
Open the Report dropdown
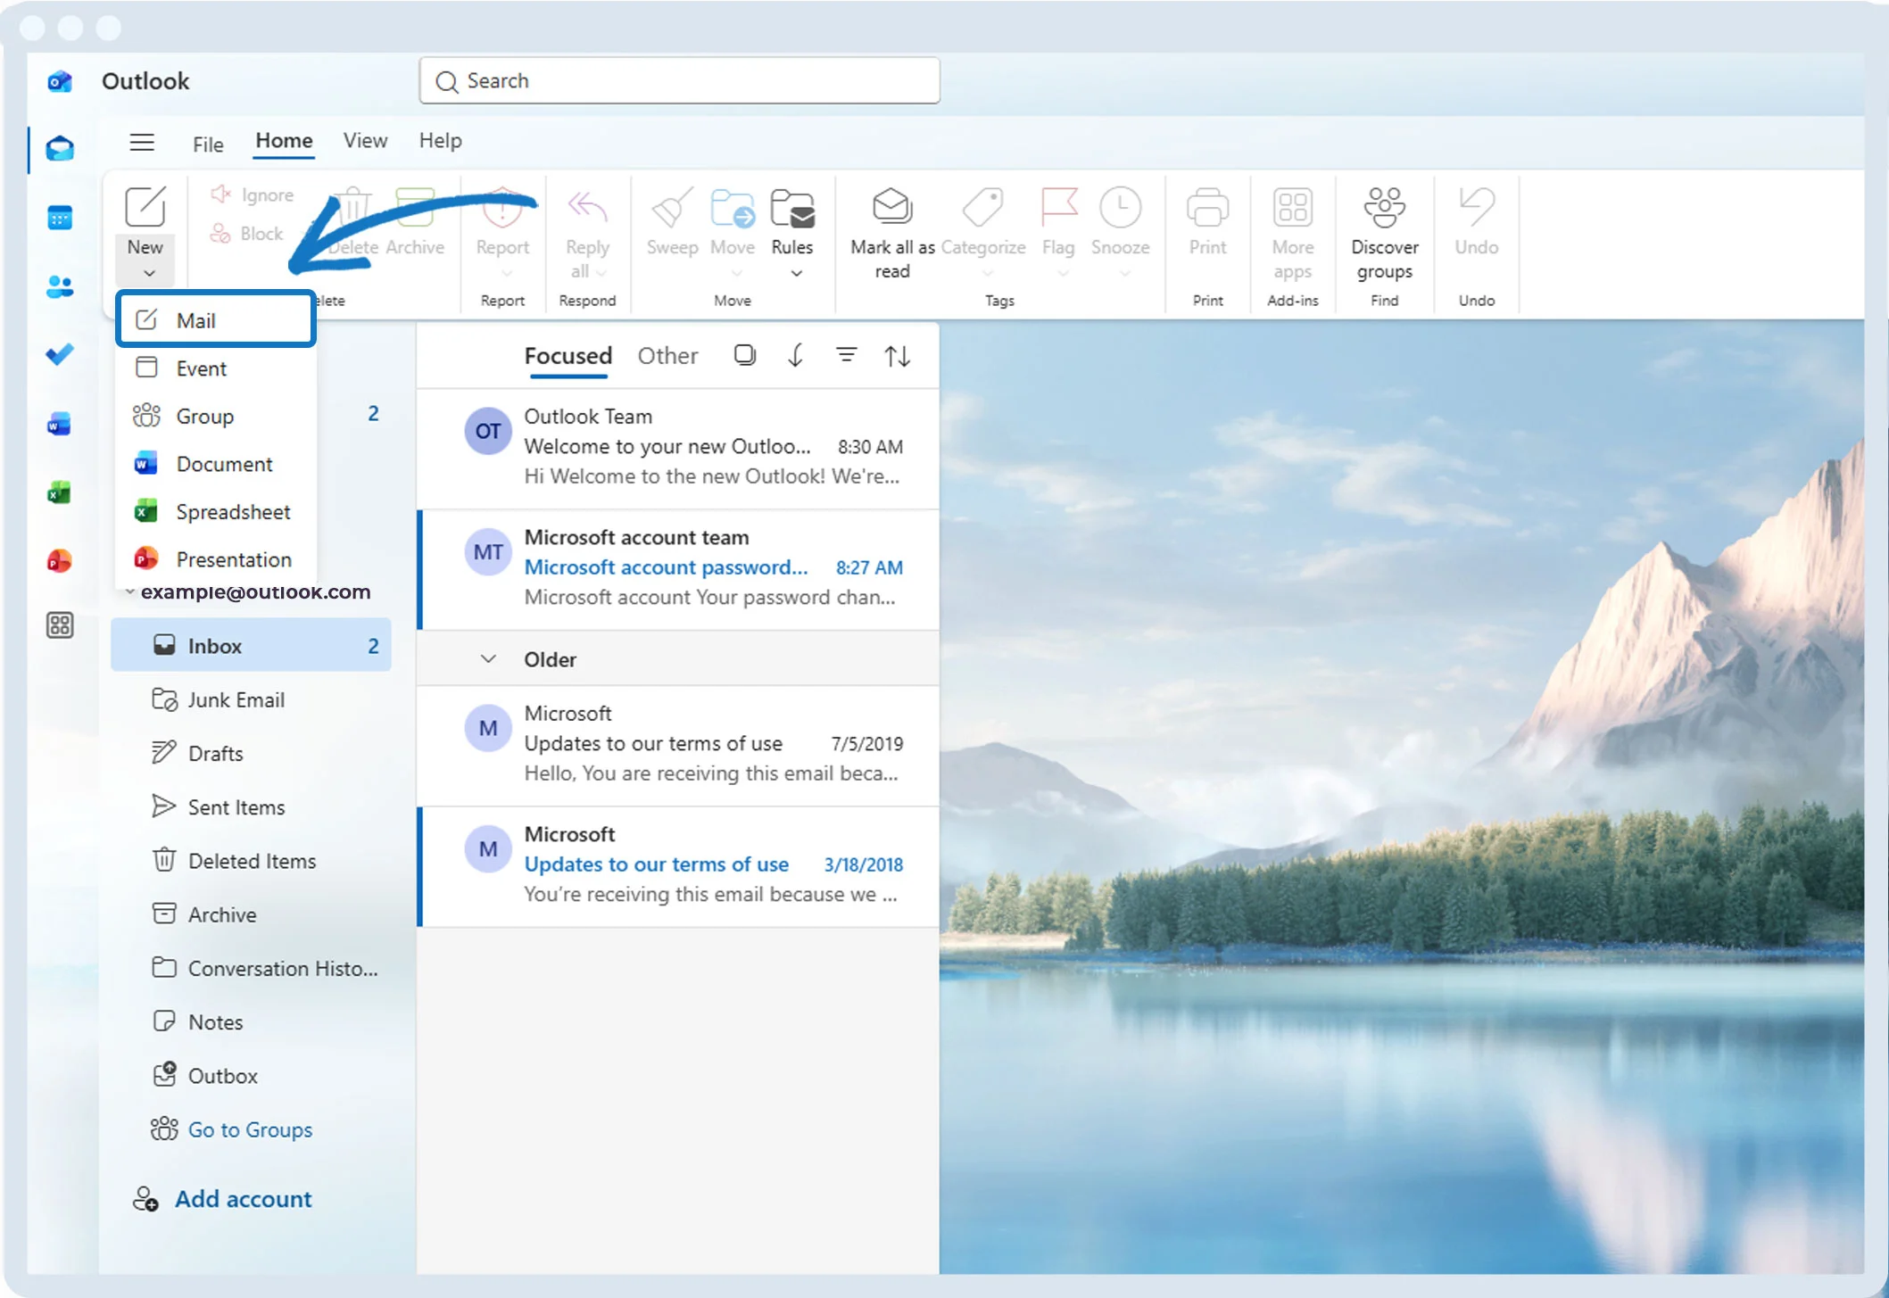coord(506,273)
